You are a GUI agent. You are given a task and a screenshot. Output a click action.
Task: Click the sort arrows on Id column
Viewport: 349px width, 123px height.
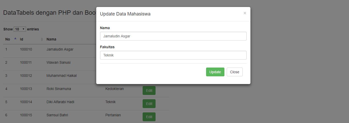42,39
